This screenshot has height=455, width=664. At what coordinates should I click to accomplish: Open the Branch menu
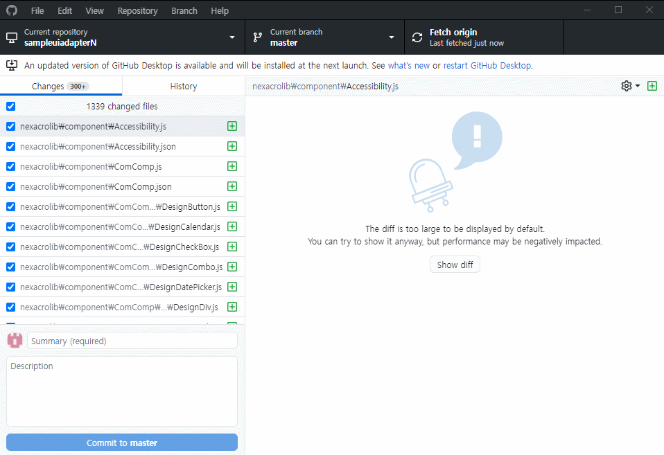click(x=184, y=10)
